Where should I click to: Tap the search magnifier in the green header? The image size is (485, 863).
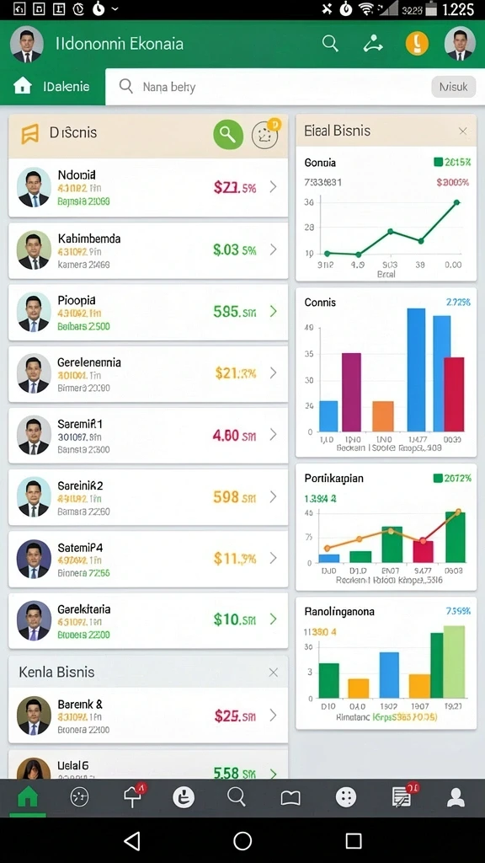click(x=330, y=44)
